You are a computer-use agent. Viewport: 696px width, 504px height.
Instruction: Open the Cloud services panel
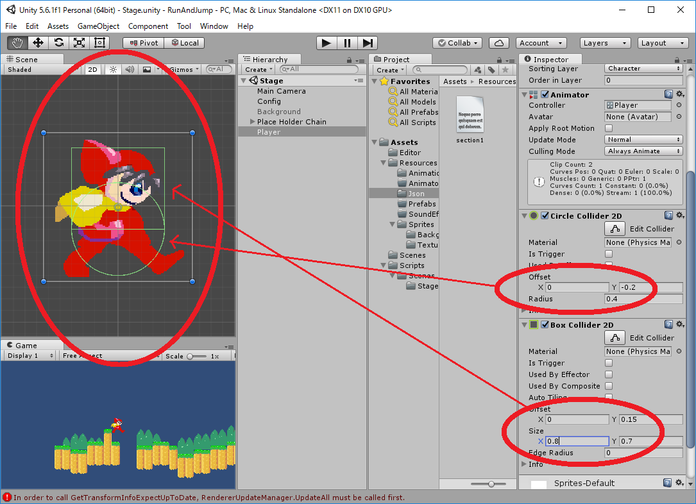[499, 43]
